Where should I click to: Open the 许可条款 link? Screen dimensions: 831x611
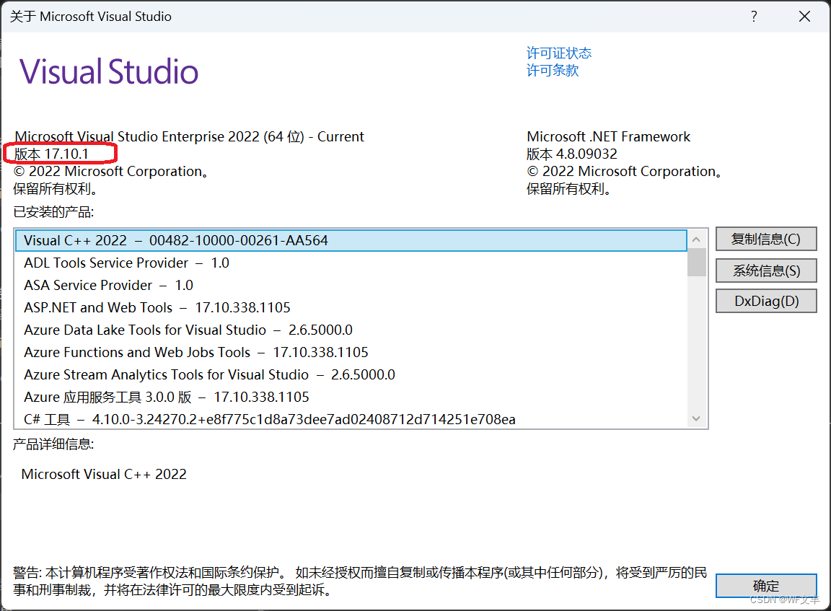coord(553,71)
